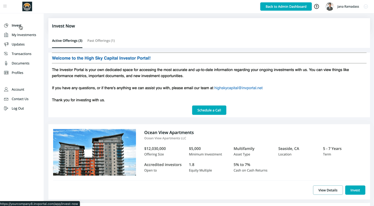The width and height of the screenshot is (374, 206).
Task: Open Contact Us in sidebar
Action: point(20,99)
